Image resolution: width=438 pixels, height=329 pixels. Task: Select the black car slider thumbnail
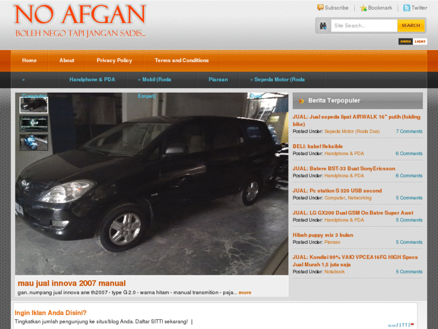point(34,105)
